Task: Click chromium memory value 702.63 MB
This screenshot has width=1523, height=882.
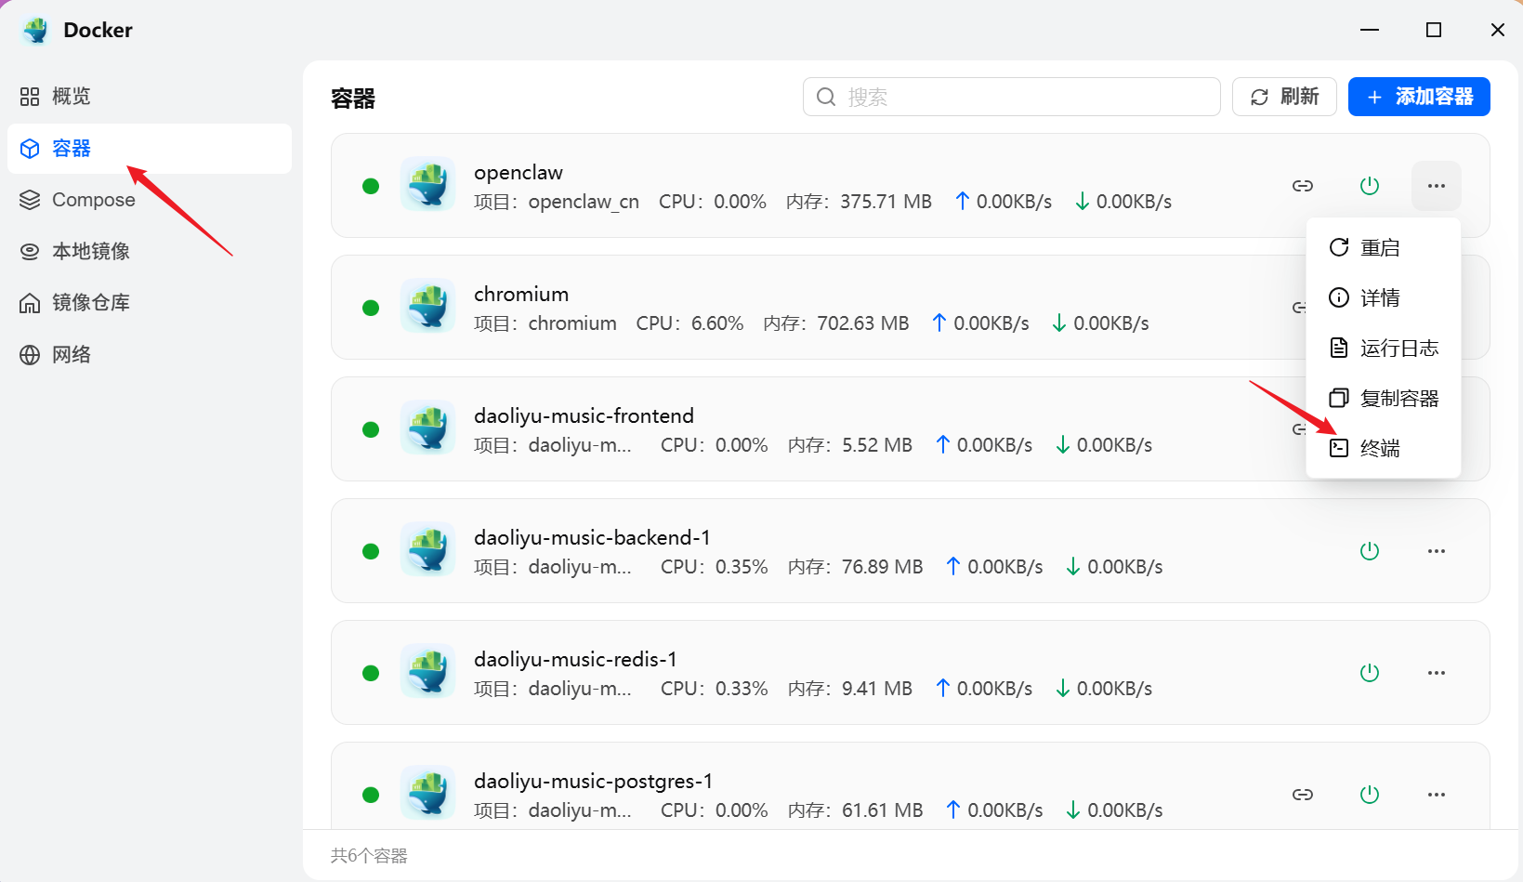Action: [x=863, y=323]
